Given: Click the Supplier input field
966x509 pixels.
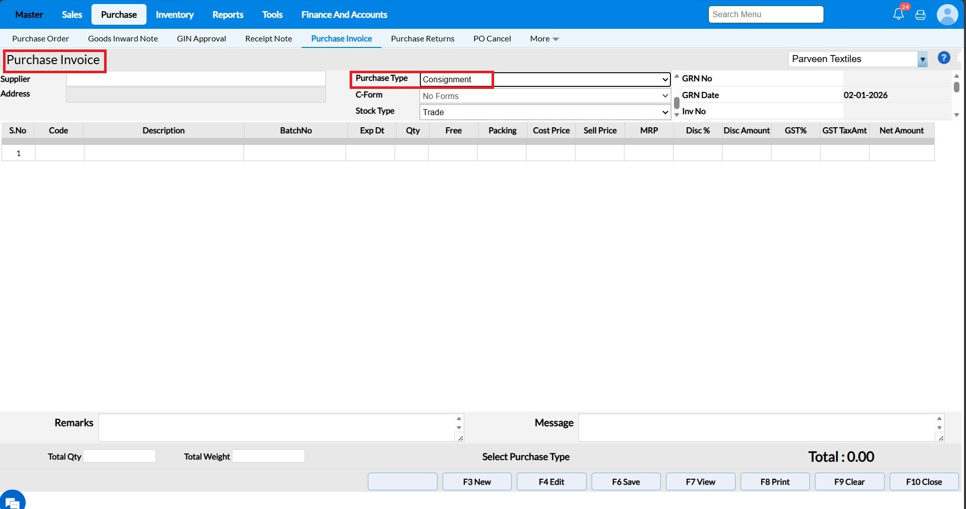Looking at the screenshot, I should click(196, 79).
